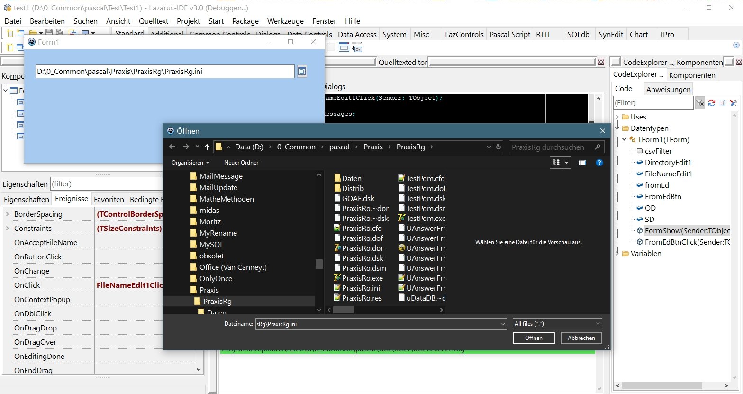Click the PraxisRg durchsuchen search box
The height and width of the screenshot is (394, 743).
[556, 147]
